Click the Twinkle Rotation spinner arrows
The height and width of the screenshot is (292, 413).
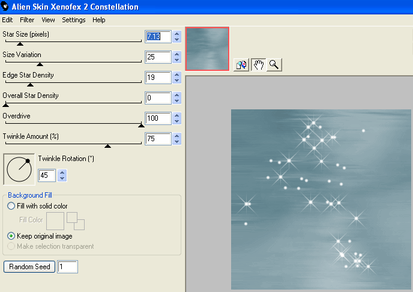click(x=62, y=175)
